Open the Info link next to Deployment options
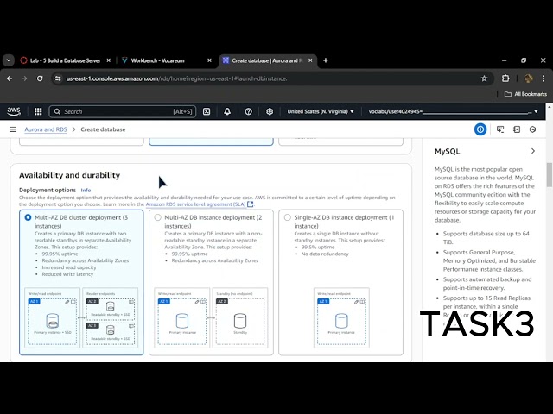 pos(86,190)
